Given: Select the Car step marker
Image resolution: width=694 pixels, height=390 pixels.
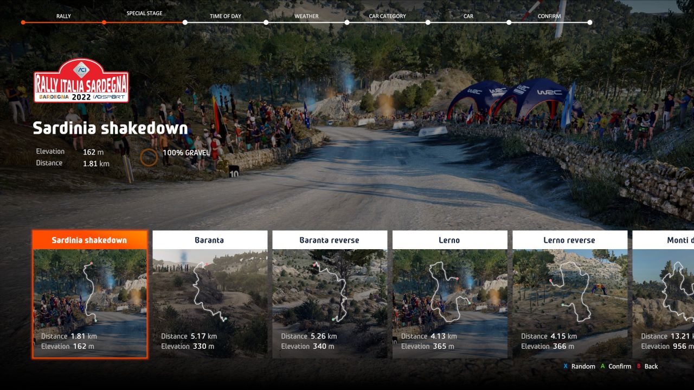Looking at the screenshot, I should pos(468,16).
